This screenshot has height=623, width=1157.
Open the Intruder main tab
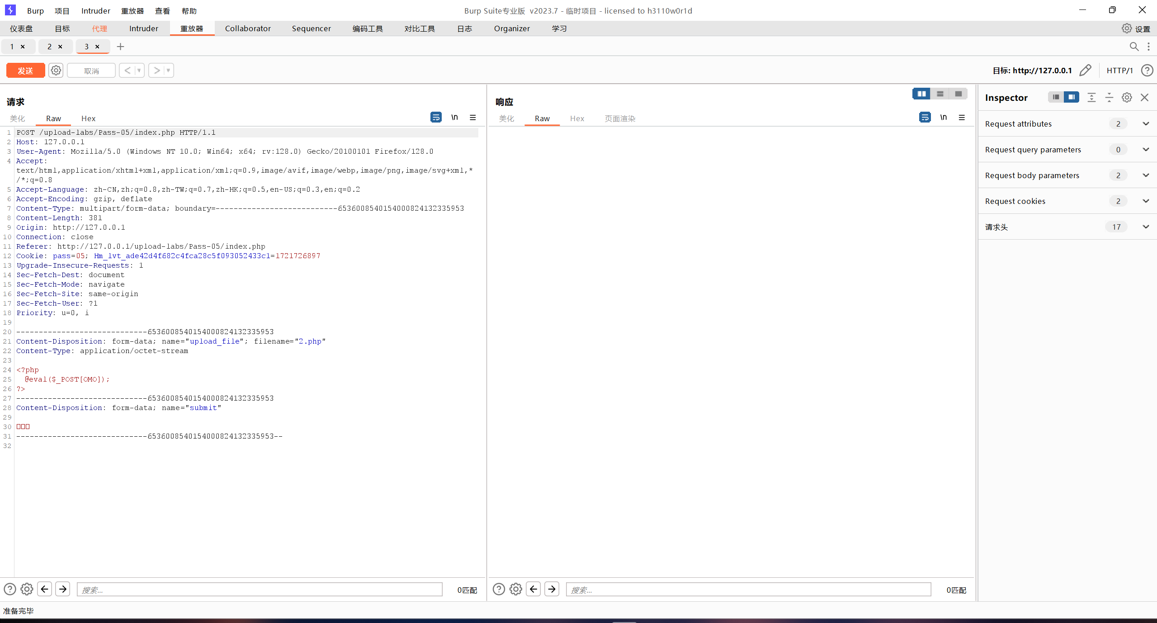click(x=143, y=28)
